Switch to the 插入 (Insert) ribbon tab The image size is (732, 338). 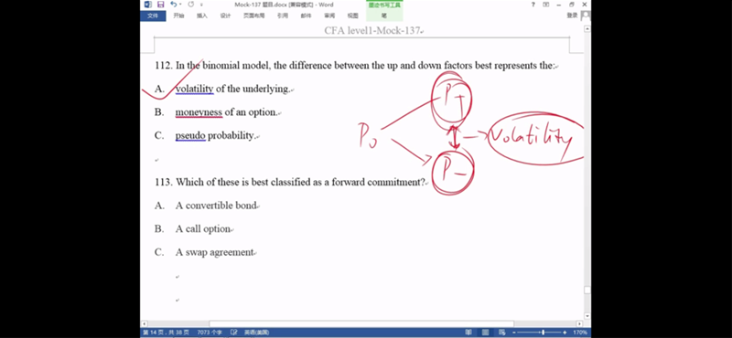pos(201,16)
